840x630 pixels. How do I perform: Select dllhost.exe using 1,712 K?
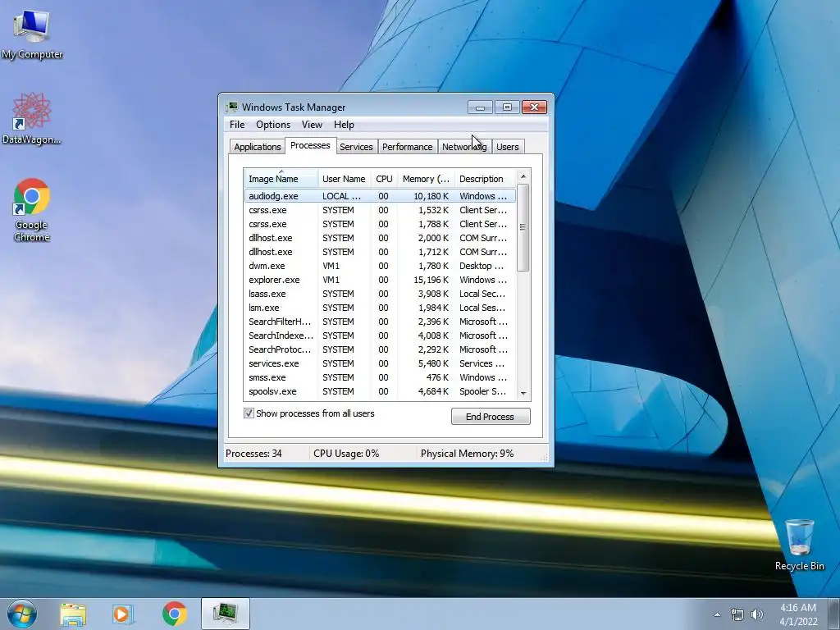(x=380, y=252)
